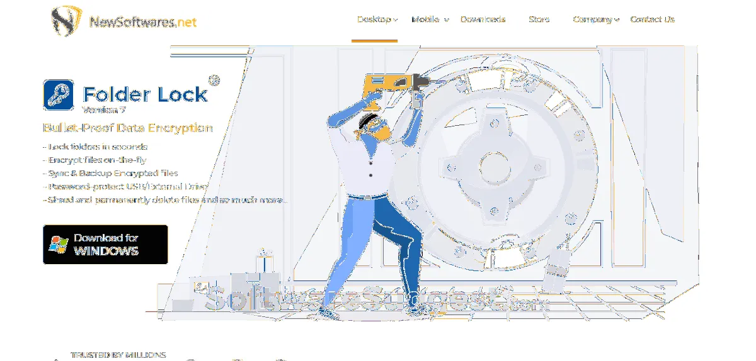
Task: Open the Contact Us page
Action: point(652,19)
